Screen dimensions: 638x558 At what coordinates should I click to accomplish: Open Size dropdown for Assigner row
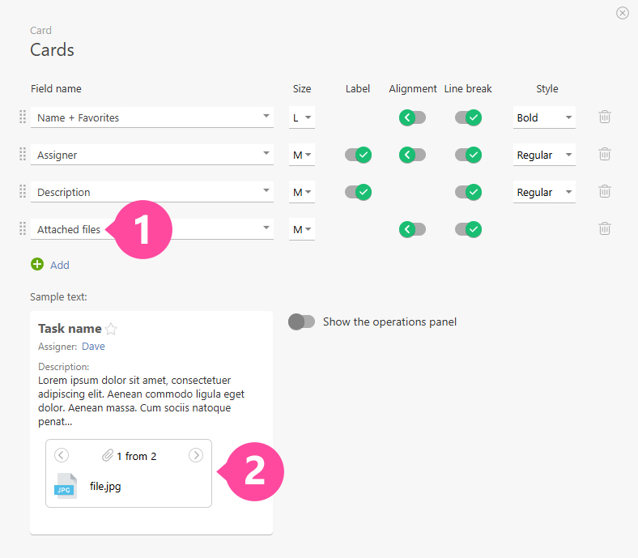pyautogui.click(x=302, y=155)
